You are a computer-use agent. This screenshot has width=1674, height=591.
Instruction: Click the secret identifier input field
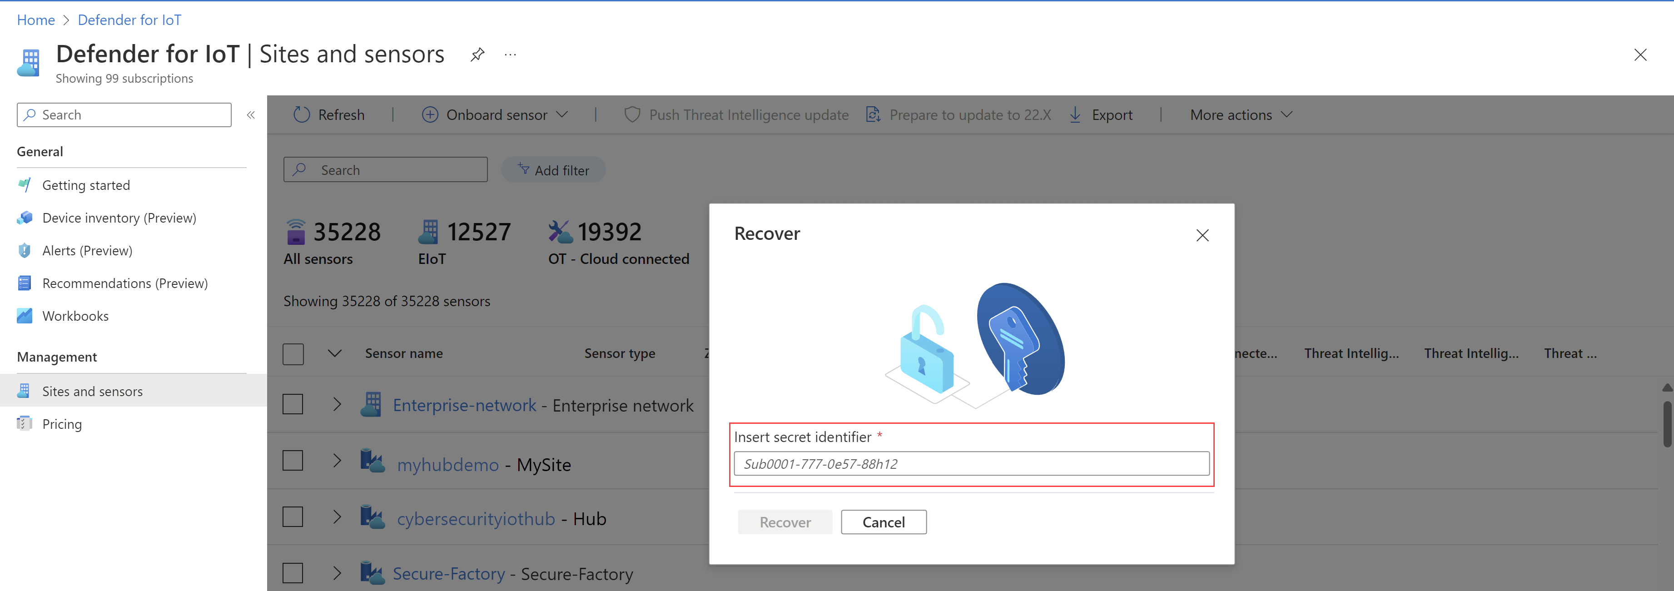(x=970, y=463)
